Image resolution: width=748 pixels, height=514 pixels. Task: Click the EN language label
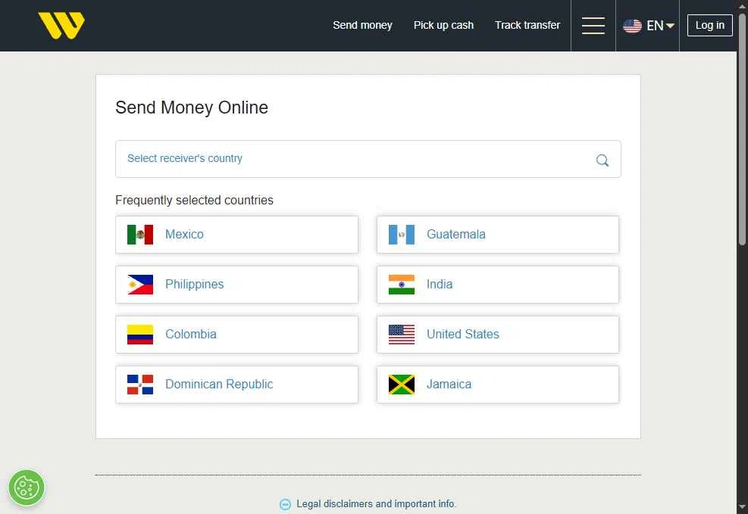click(x=655, y=26)
